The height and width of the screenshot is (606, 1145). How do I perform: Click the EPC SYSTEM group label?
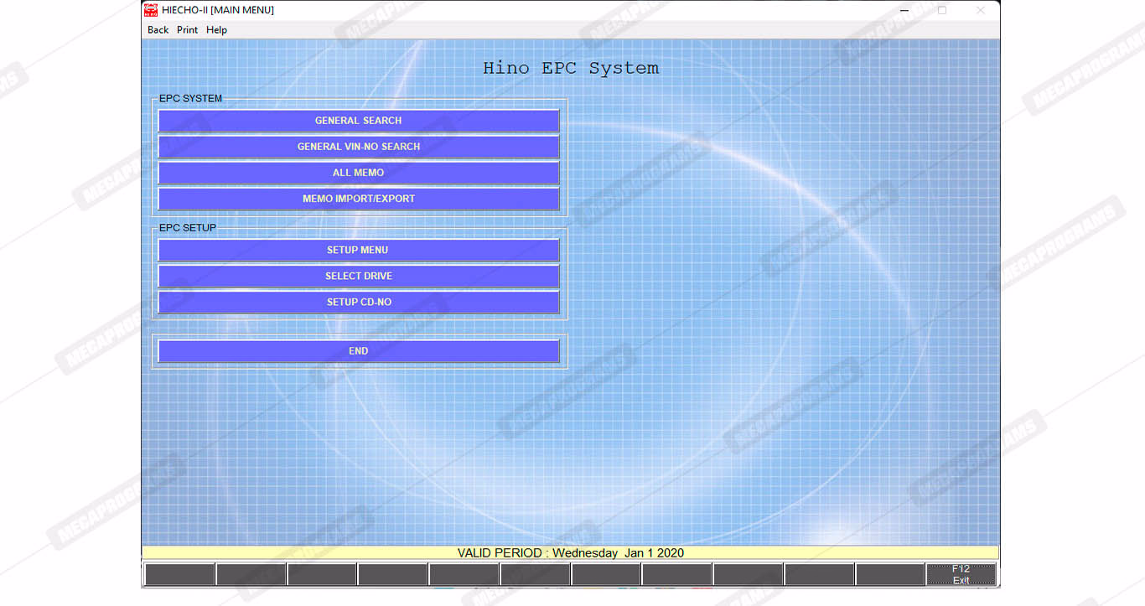(x=190, y=99)
